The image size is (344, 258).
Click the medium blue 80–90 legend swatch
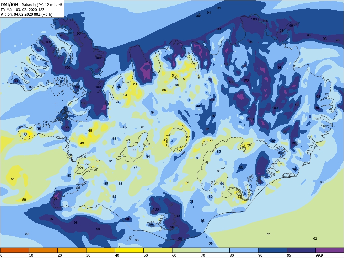(244, 250)
